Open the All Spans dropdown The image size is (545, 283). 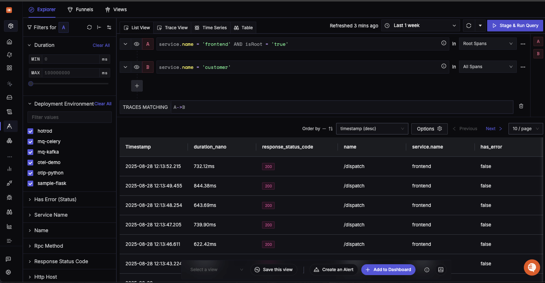488,67
